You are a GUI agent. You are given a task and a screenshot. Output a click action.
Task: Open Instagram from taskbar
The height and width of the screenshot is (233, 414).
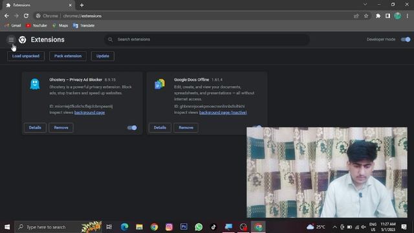tap(169, 227)
